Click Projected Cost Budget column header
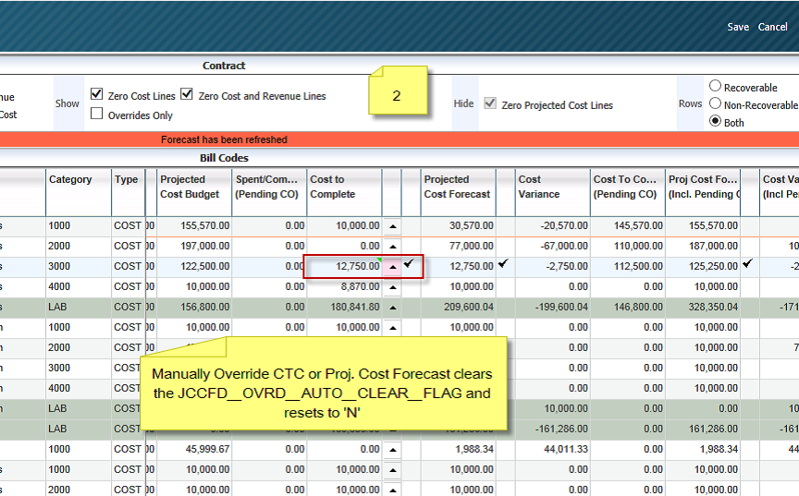This screenshot has width=799, height=496. click(194, 192)
